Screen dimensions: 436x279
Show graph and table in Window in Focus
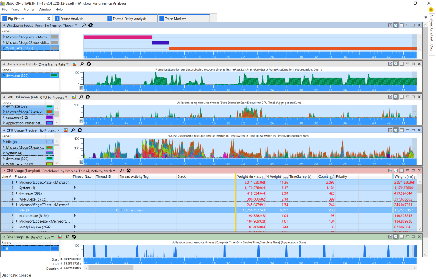[x=390, y=25]
